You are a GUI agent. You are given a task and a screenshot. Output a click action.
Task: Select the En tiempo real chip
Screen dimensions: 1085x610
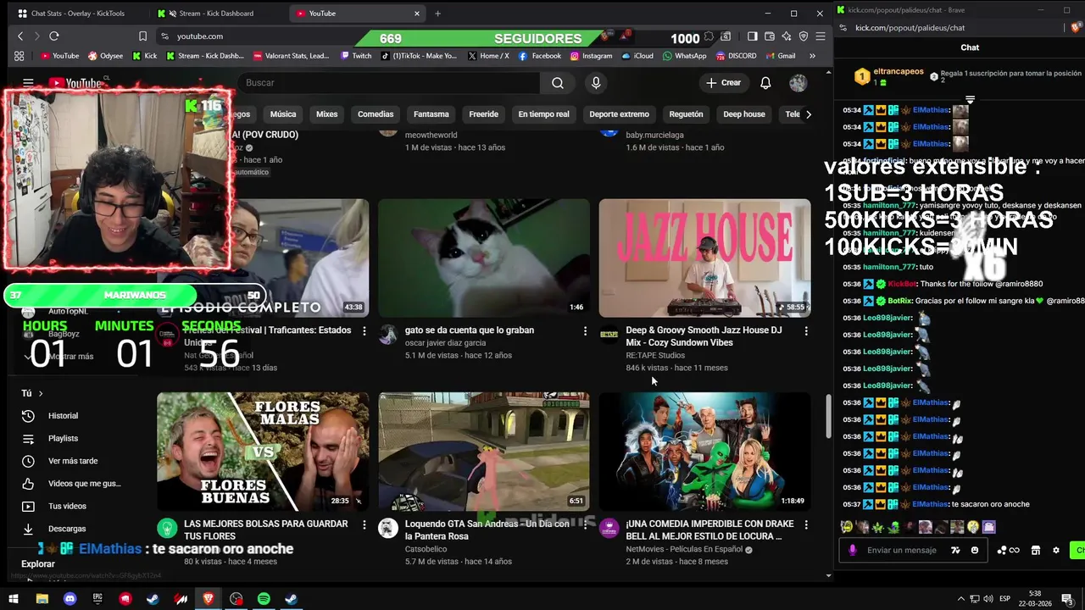[x=543, y=114]
